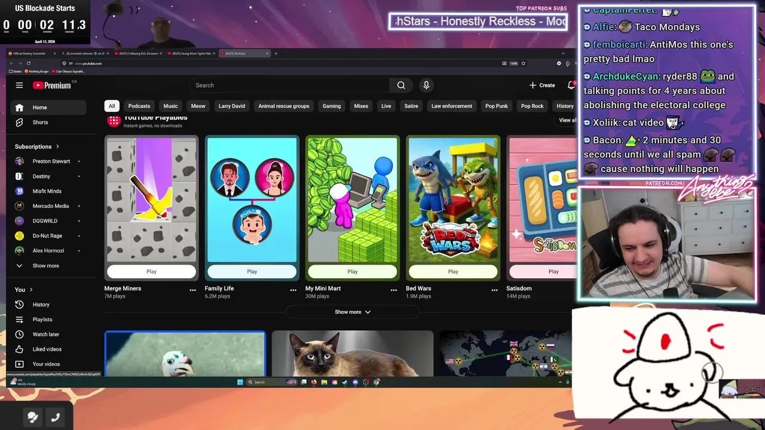This screenshot has width=765, height=430.
Task: Open the Siamese cat video thumbnail
Action: 353,354
